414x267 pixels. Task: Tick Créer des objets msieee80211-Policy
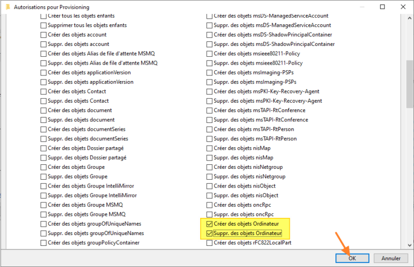(x=210, y=54)
